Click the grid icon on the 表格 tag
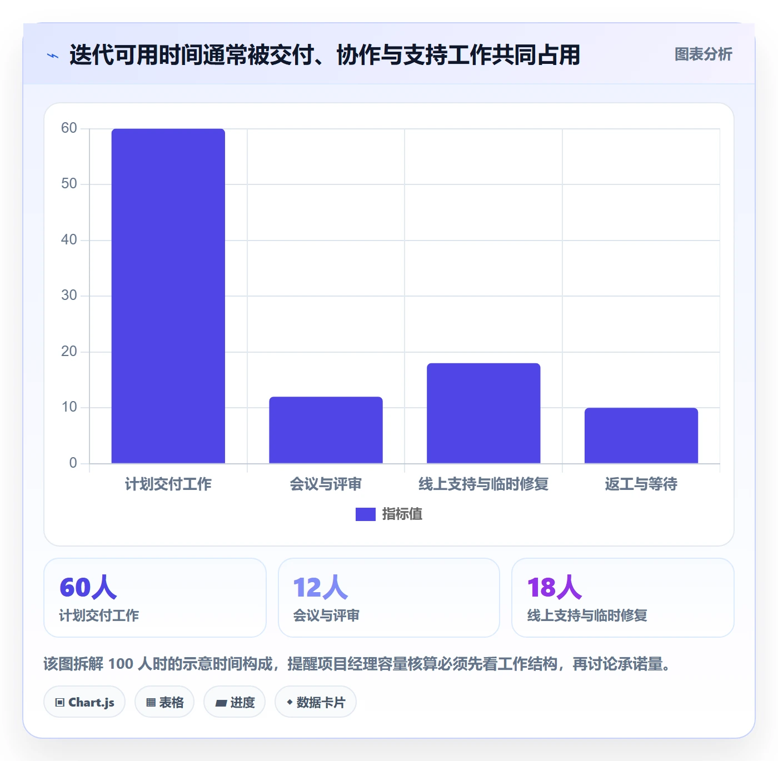Viewport: 778px width, 761px height. coord(151,703)
